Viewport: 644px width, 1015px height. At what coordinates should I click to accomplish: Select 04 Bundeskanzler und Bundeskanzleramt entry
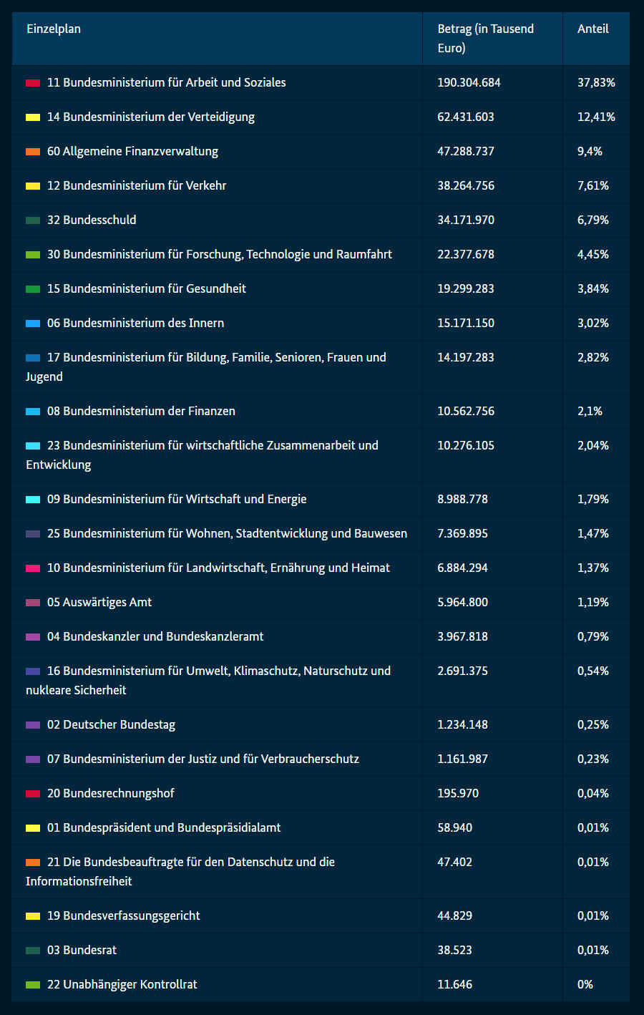point(155,637)
